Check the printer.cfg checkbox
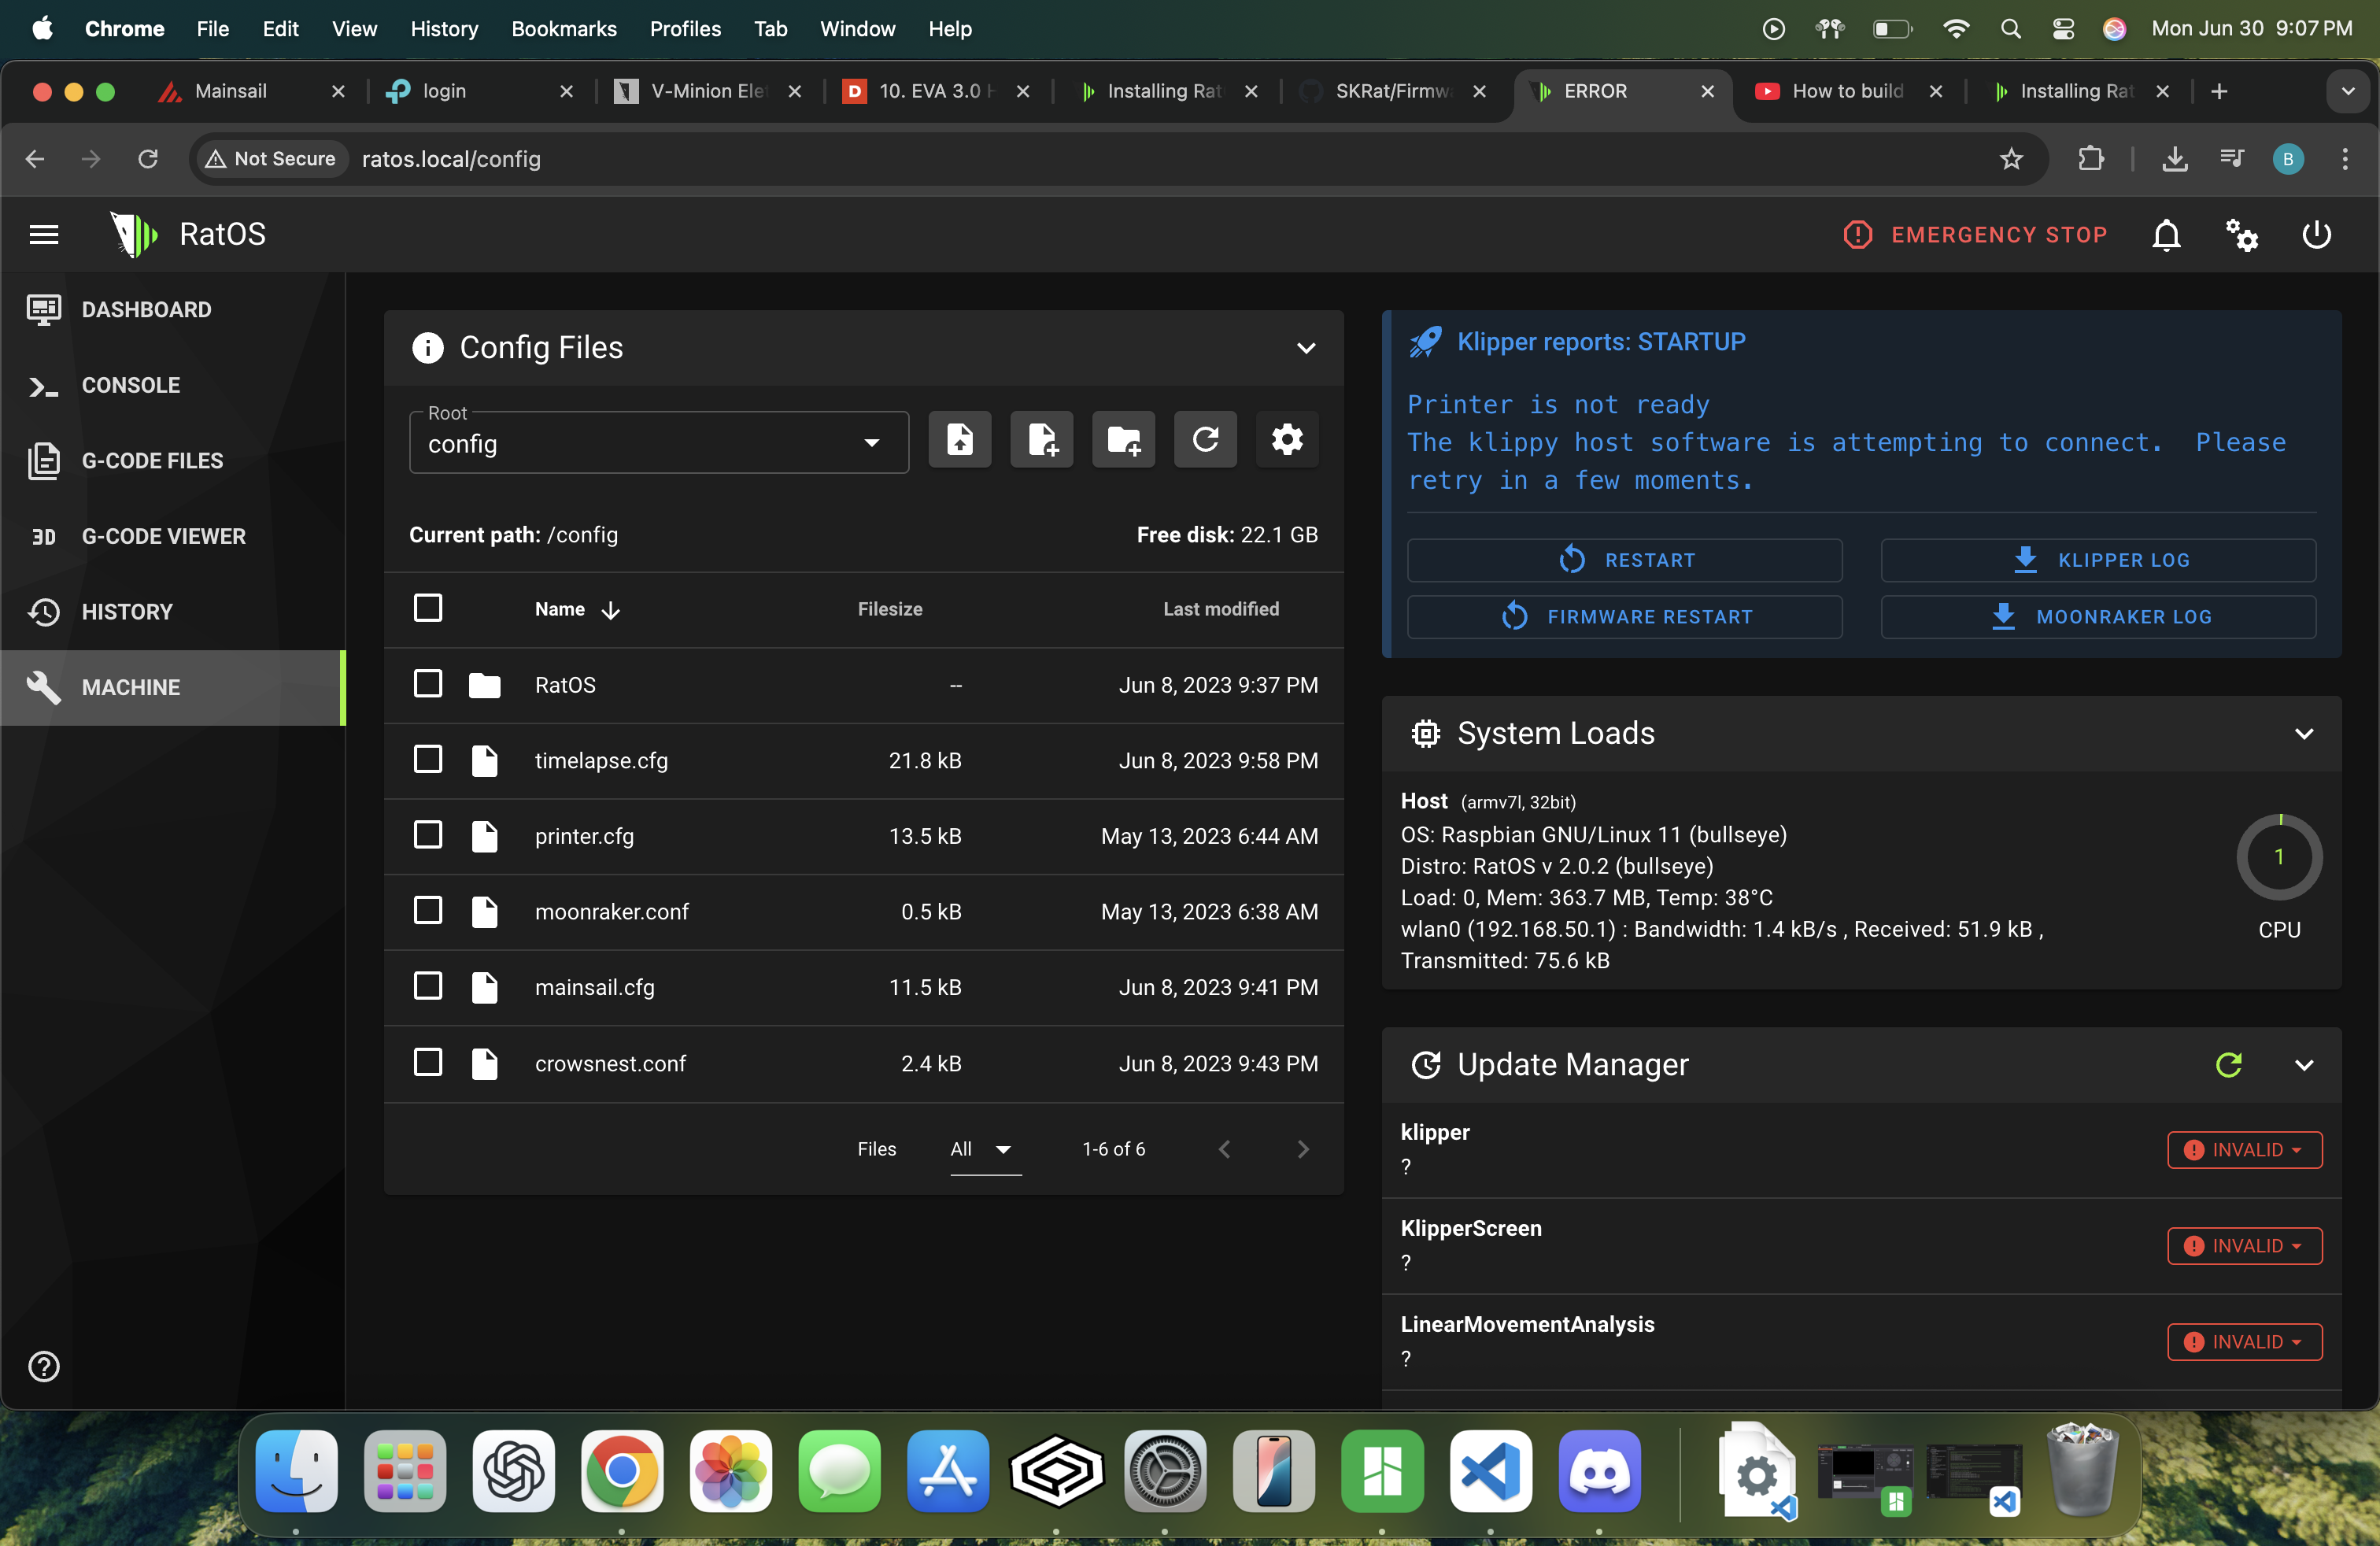The width and height of the screenshot is (2380, 1546). [428, 835]
